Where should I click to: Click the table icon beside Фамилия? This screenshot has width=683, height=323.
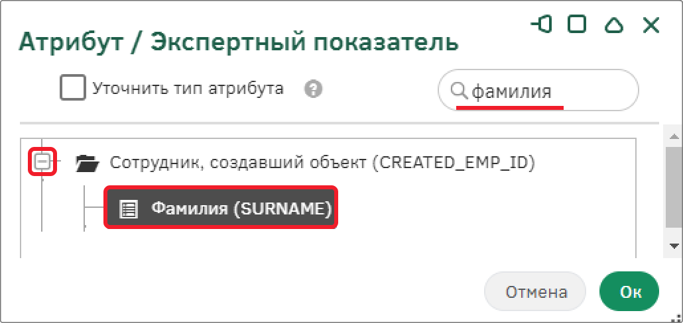[128, 209]
